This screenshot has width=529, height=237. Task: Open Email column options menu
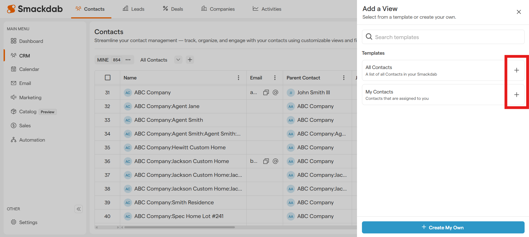(x=275, y=78)
